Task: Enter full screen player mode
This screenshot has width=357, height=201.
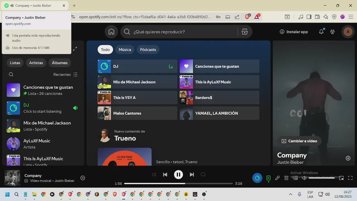Action: point(350,178)
